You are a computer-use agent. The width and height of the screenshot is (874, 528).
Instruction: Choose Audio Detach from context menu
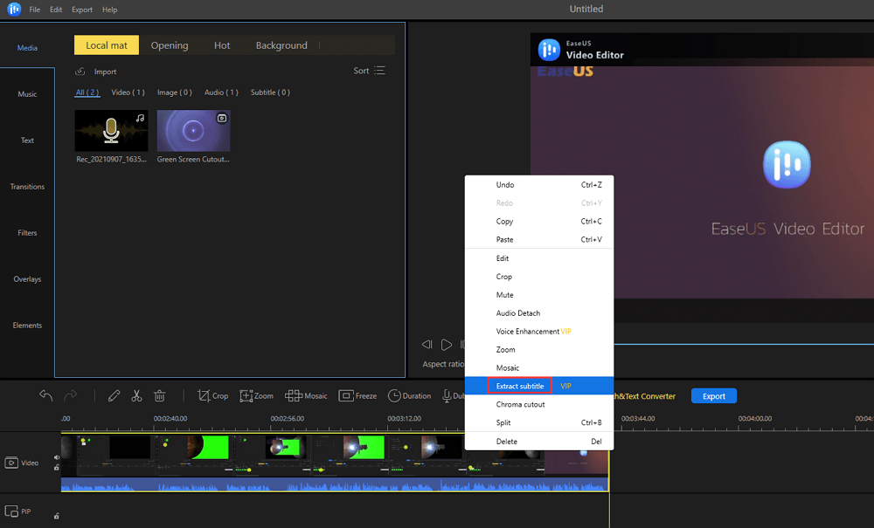click(x=539, y=313)
